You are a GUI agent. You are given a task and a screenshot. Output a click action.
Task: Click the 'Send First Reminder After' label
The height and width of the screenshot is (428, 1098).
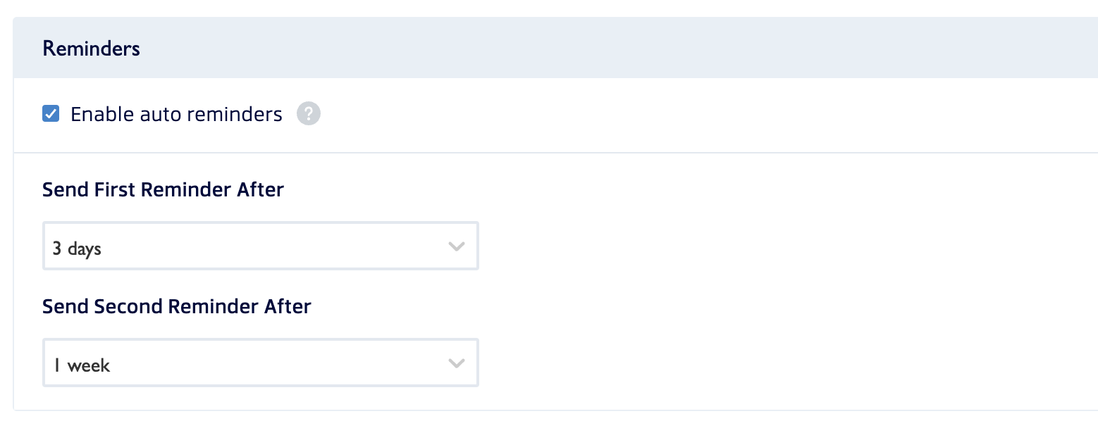(163, 190)
